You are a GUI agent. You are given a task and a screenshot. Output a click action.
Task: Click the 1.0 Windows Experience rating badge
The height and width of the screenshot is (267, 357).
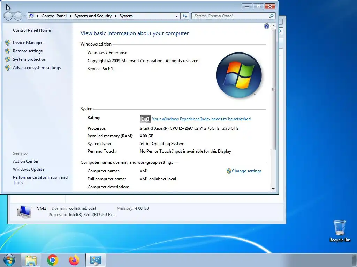pyautogui.click(x=145, y=119)
